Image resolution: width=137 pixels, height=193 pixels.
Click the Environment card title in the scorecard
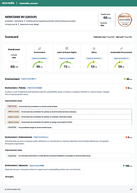40,52
